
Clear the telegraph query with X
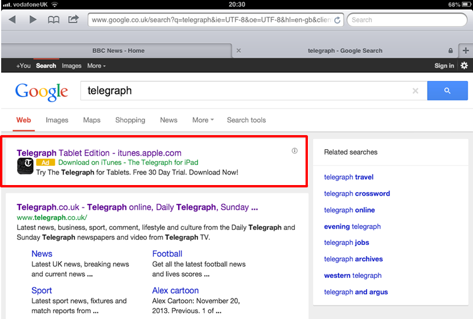(x=415, y=91)
